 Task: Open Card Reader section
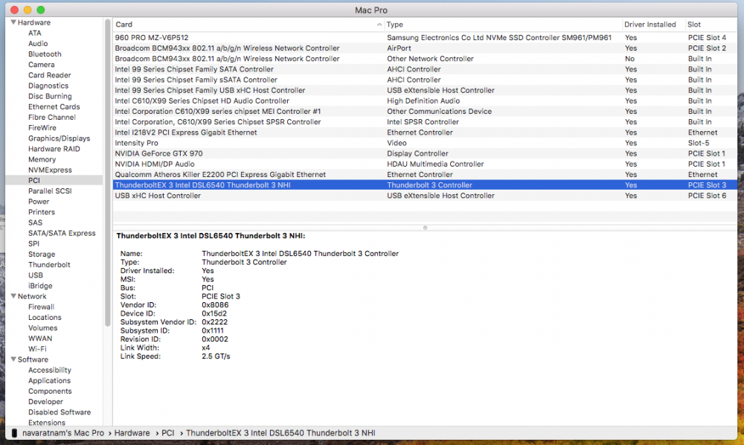point(49,75)
